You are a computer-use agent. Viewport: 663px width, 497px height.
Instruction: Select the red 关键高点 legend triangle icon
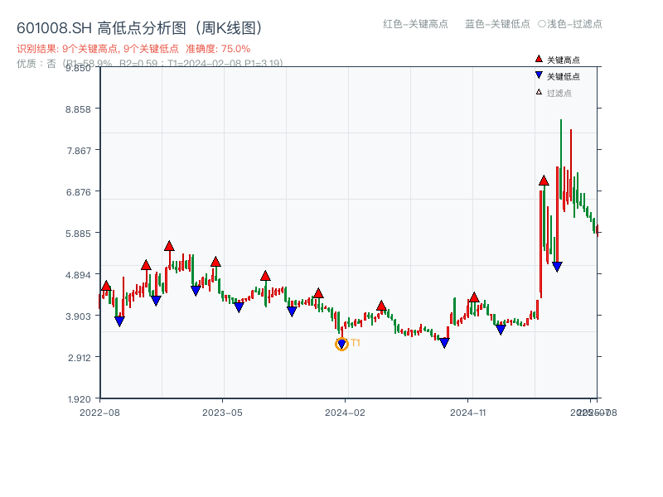(x=538, y=60)
